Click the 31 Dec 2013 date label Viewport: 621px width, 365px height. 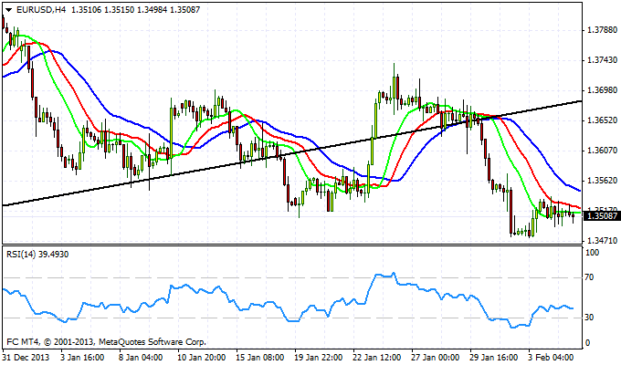(x=26, y=357)
